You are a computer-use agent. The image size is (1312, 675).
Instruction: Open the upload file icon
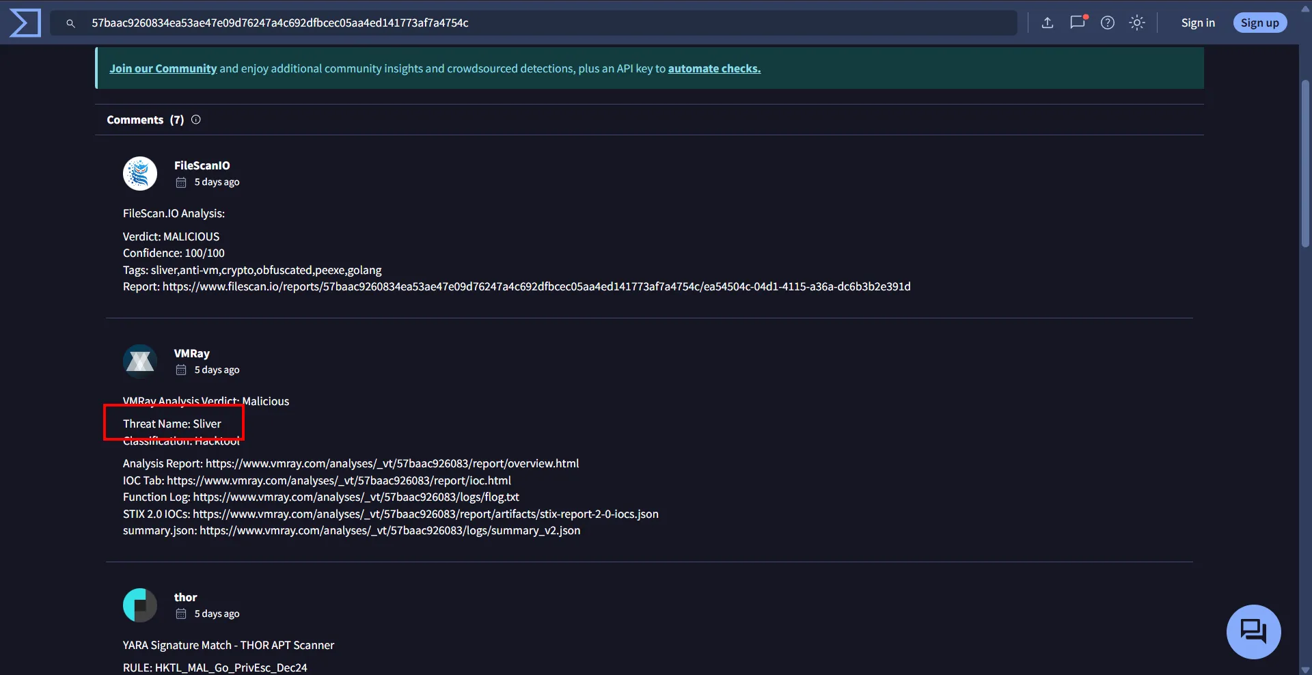1047,23
